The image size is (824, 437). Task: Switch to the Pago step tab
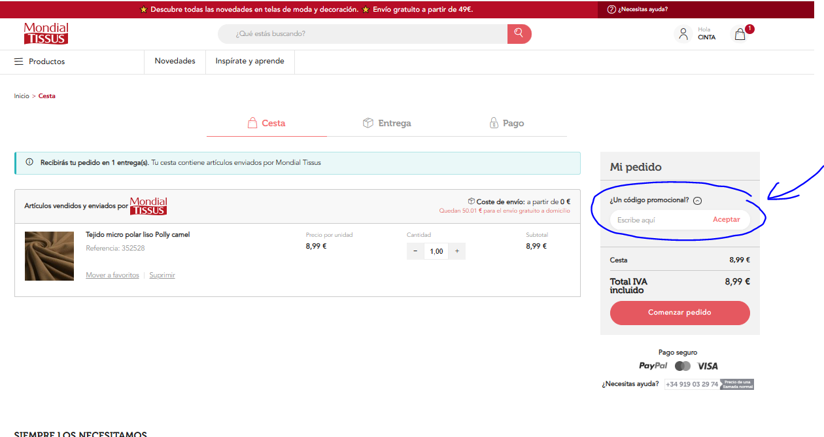tap(507, 123)
